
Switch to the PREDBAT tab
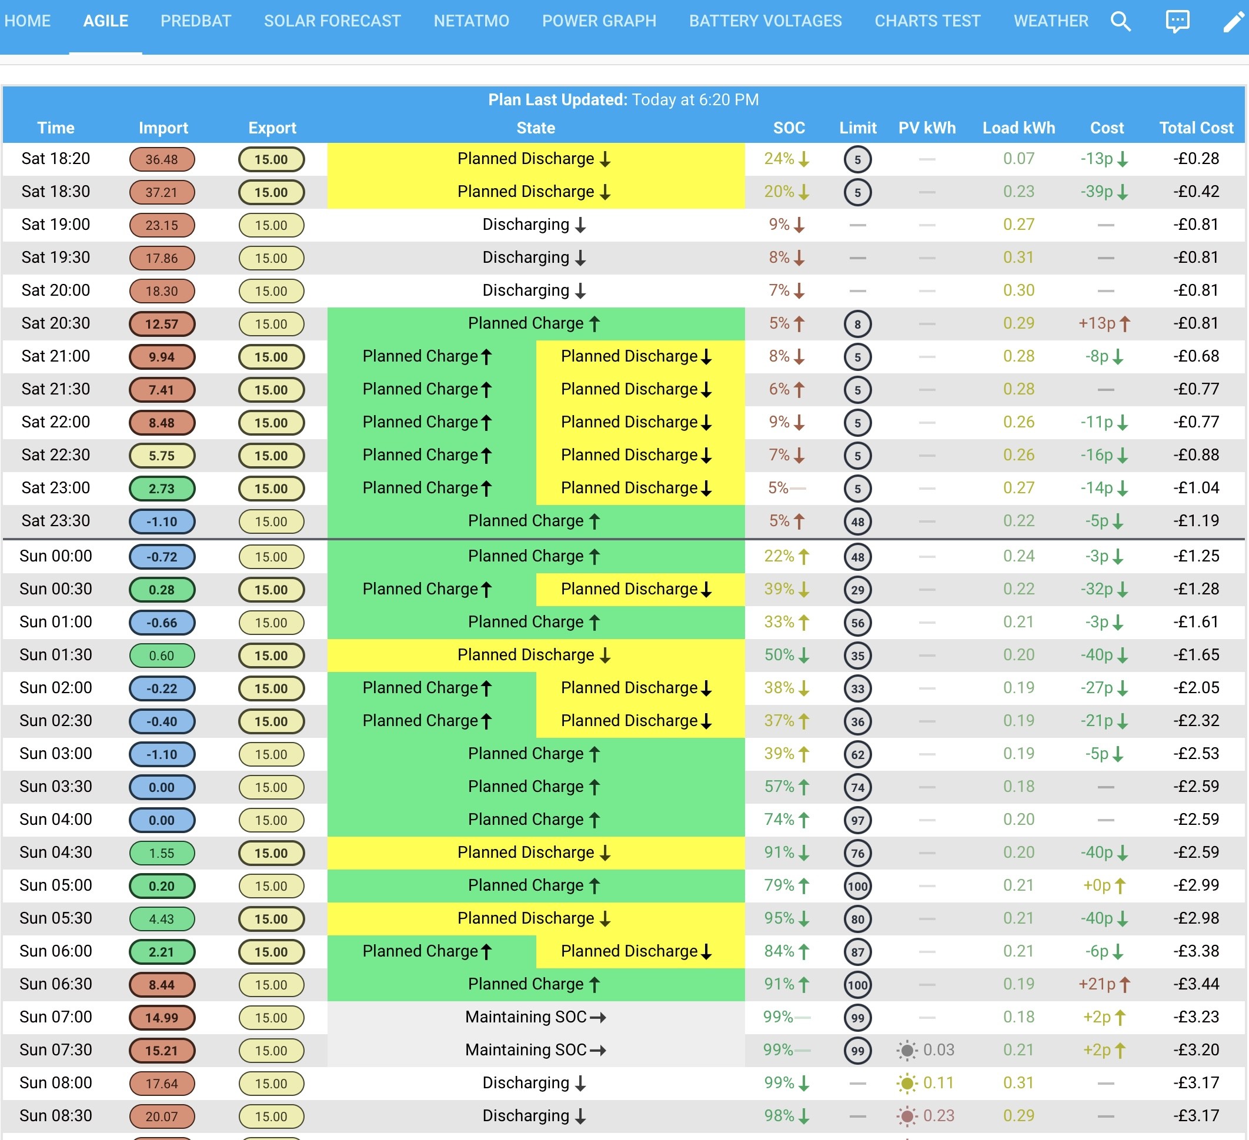pos(196,21)
